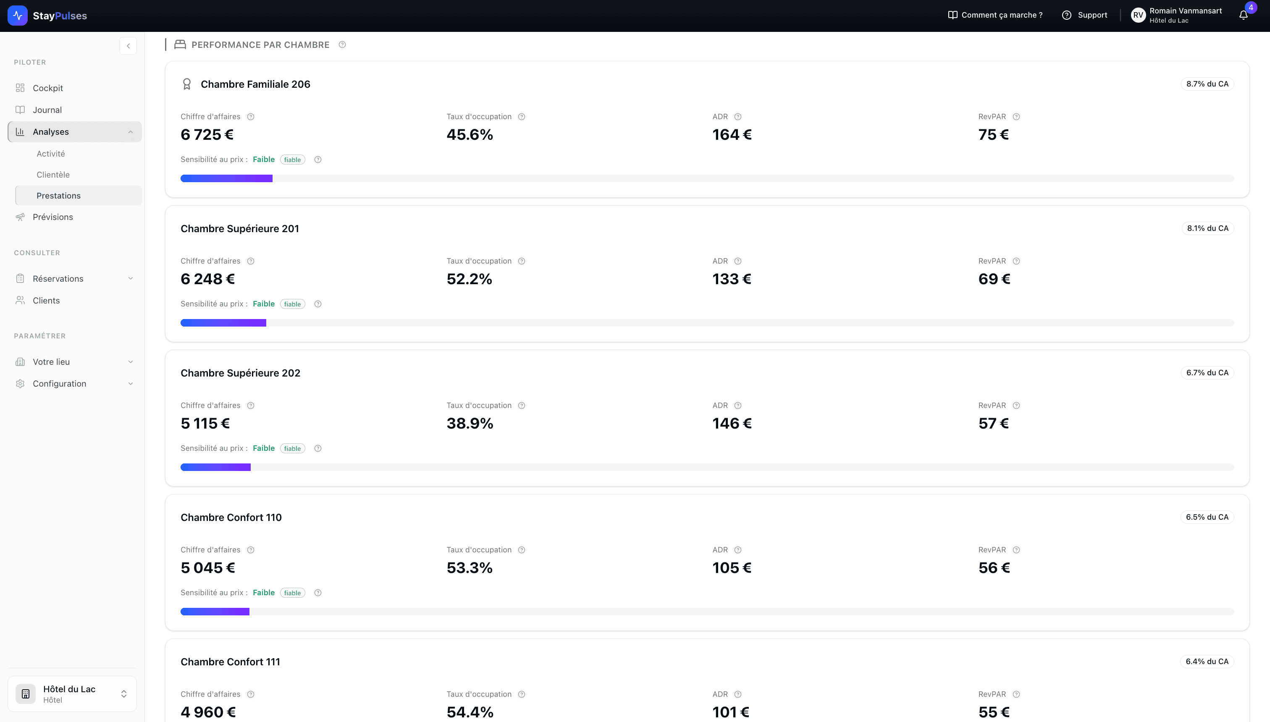Select the Prévisions telescope icon
The width and height of the screenshot is (1270, 722).
tap(20, 217)
